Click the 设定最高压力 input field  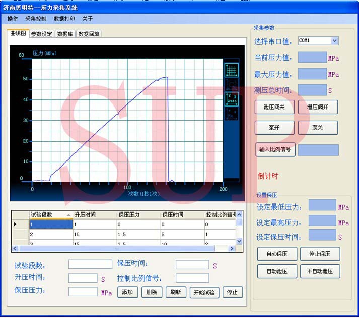[322, 220]
